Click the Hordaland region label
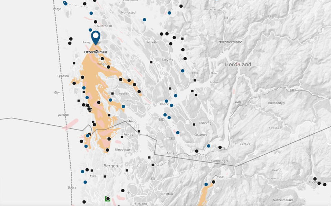This screenshot has width=331, height=206. point(238,64)
